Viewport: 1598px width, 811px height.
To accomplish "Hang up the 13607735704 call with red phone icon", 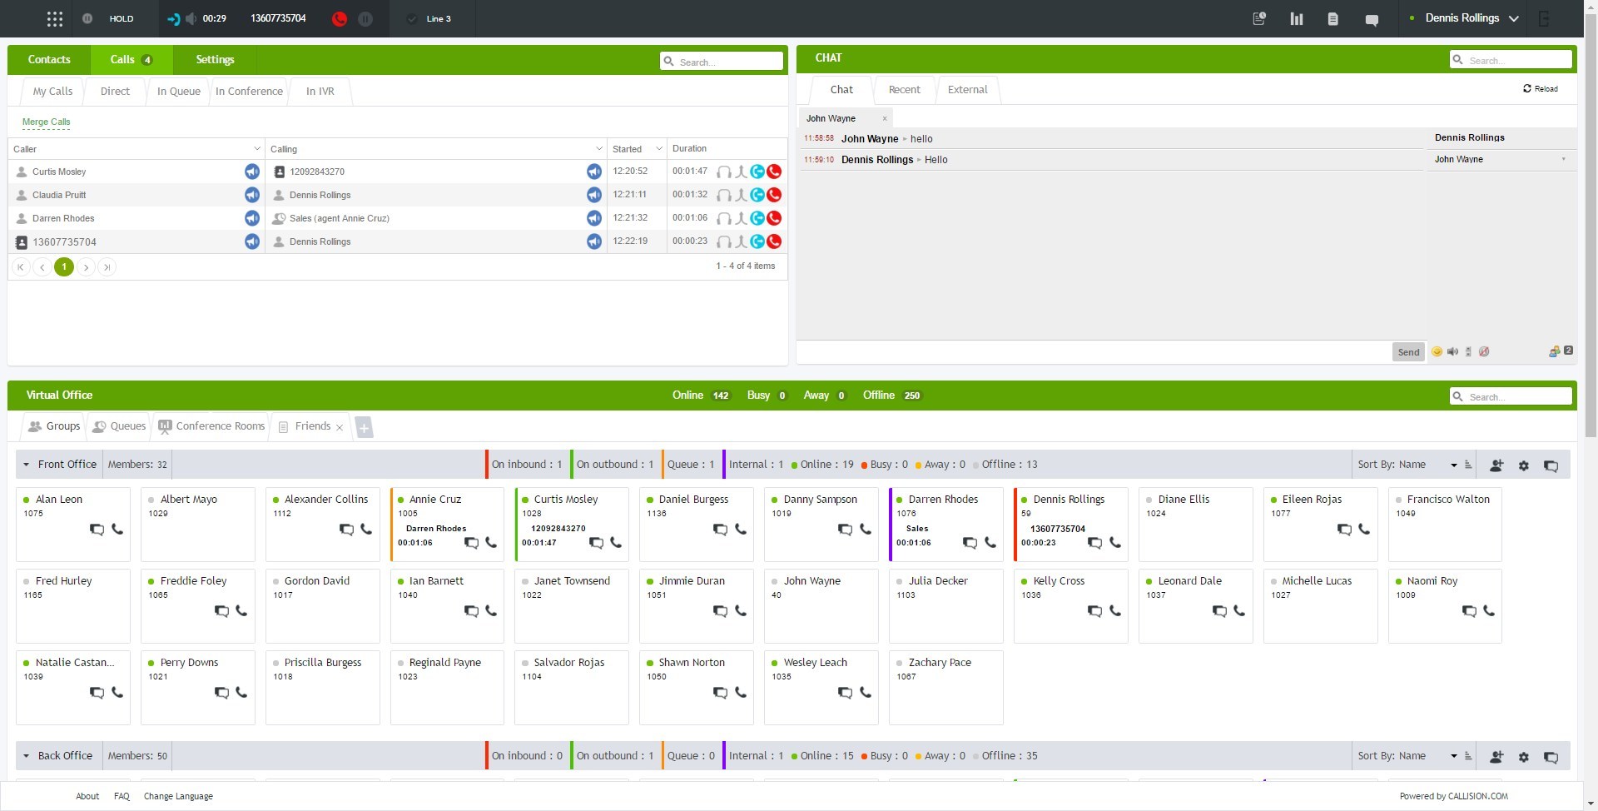I will (774, 241).
